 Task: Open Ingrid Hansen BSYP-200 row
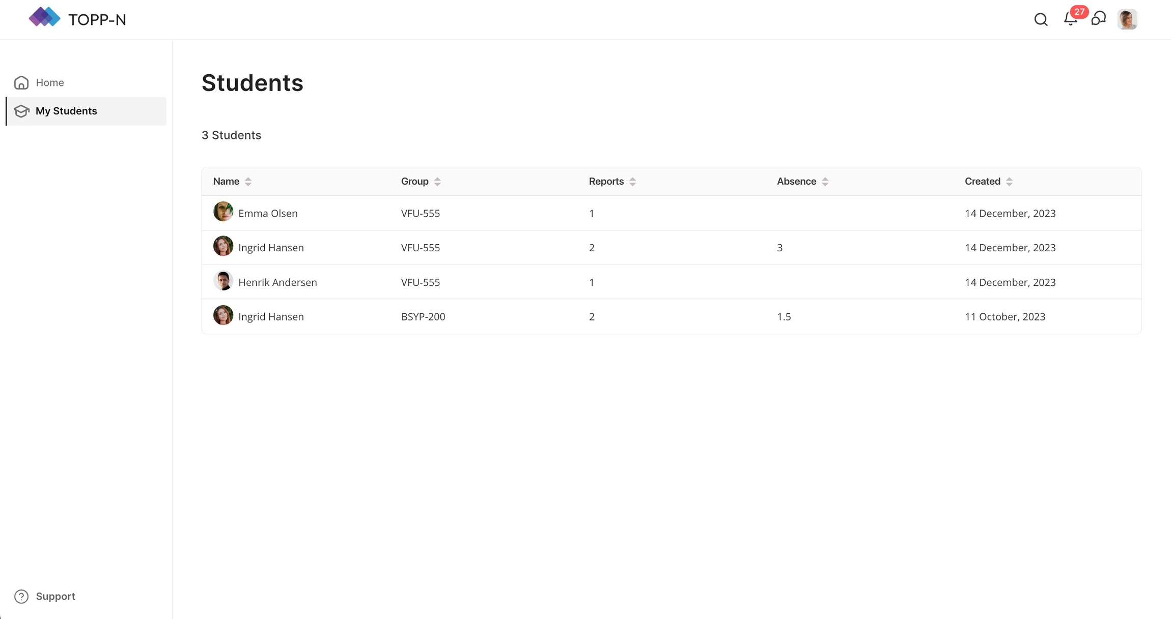[271, 316]
